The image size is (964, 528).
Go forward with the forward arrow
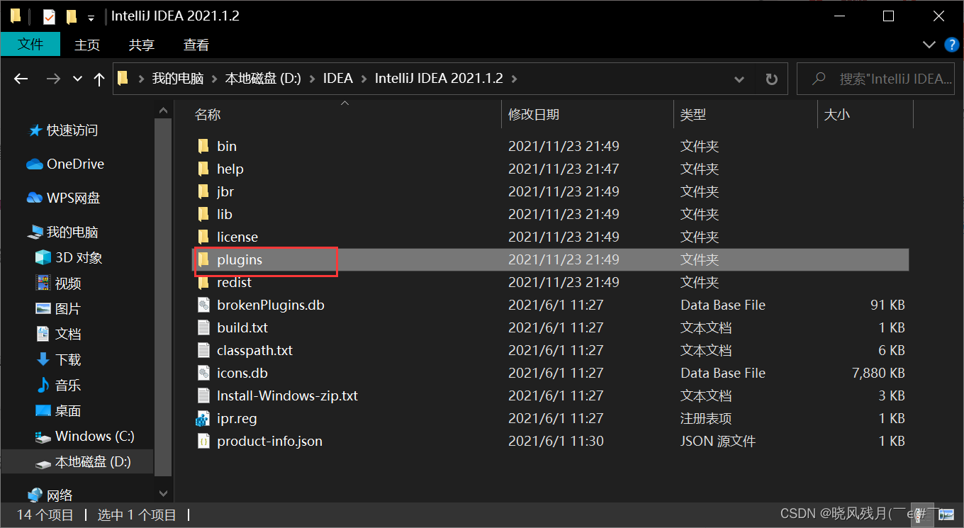tap(52, 79)
